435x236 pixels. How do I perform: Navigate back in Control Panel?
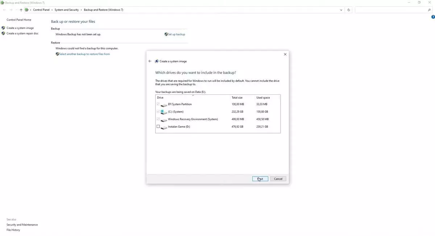pos(4,10)
